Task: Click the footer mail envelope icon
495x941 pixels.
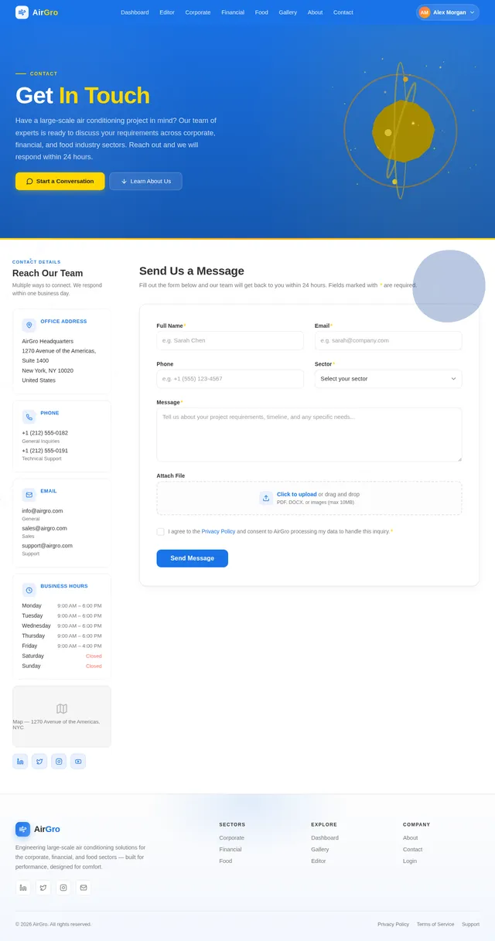Action: tap(84, 888)
